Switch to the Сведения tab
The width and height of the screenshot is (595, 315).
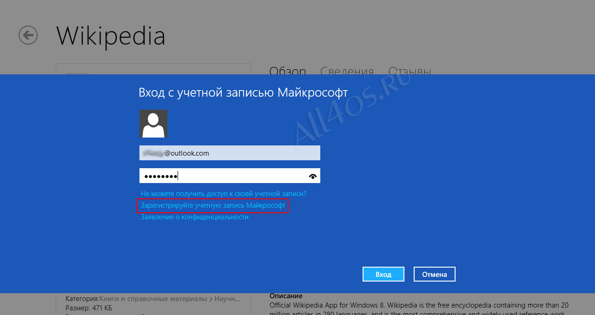coord(347,71)
